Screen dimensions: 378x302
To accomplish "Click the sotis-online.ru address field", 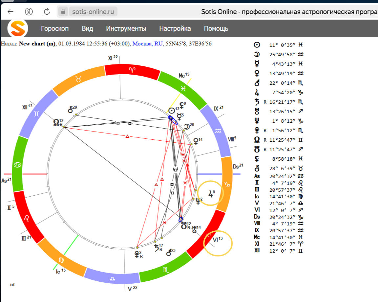I will coord(93,11).
